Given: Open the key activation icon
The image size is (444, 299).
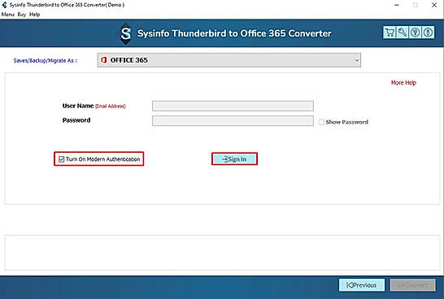Looking at the screenshot, I should pos(403,32).
